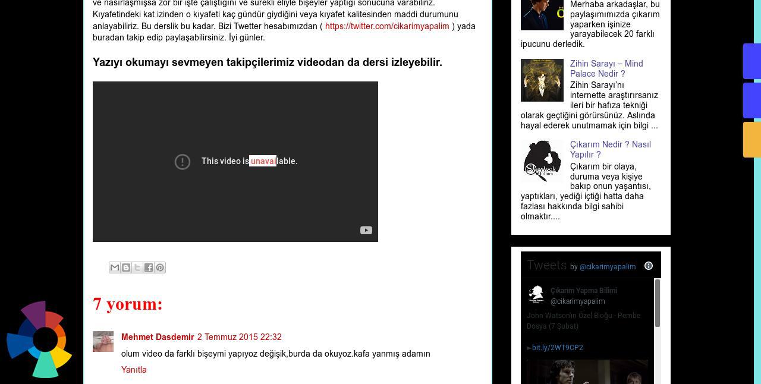Share the post with the Facebook icon
Viewport: 761px width, 384px height.
click(149, 267)
